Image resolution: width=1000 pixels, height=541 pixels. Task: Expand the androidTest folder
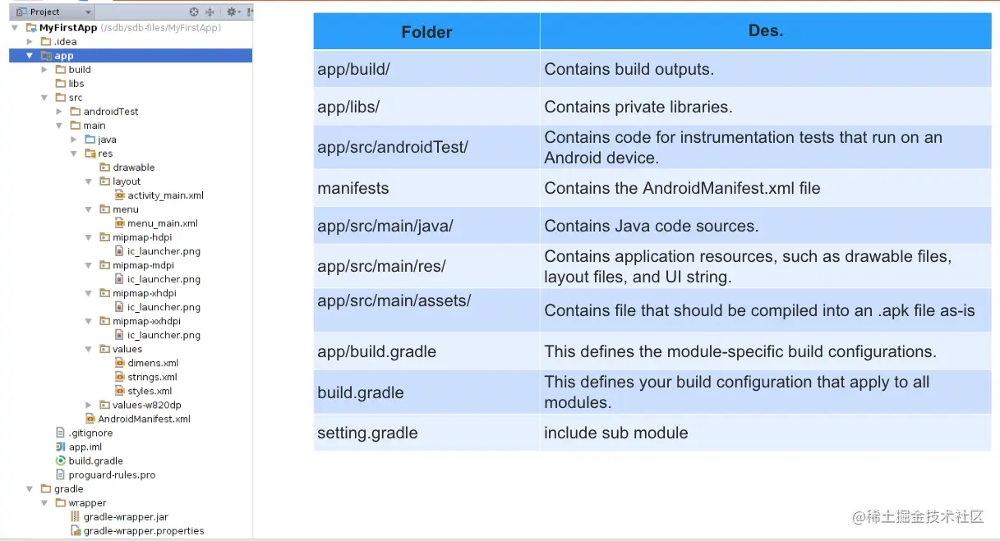coord(59,112)
